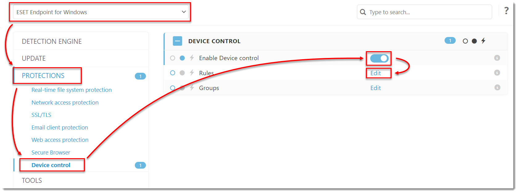Screen dimensions: 518x193
Task: Click lightning force flag for Enable Device control
Action: pos(192,58)
